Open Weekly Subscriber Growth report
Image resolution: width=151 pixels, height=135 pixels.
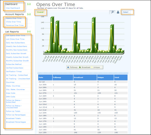[x=17, y=57]
